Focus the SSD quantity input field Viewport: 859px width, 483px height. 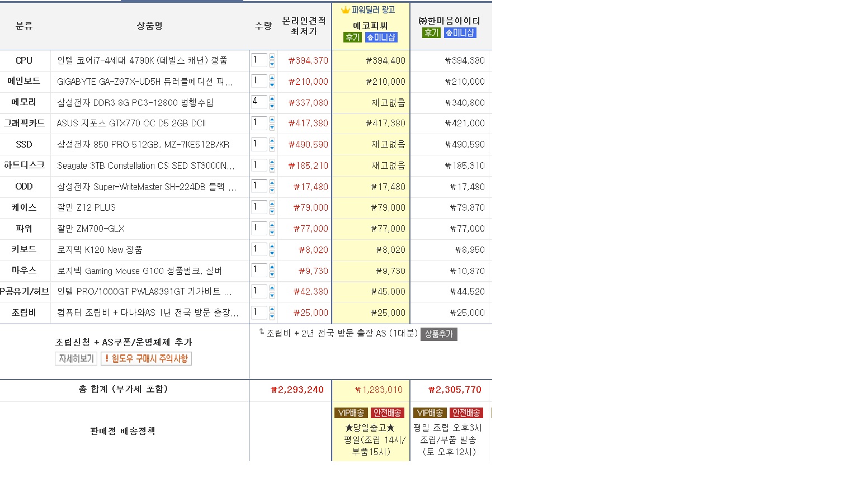point(259,144)
